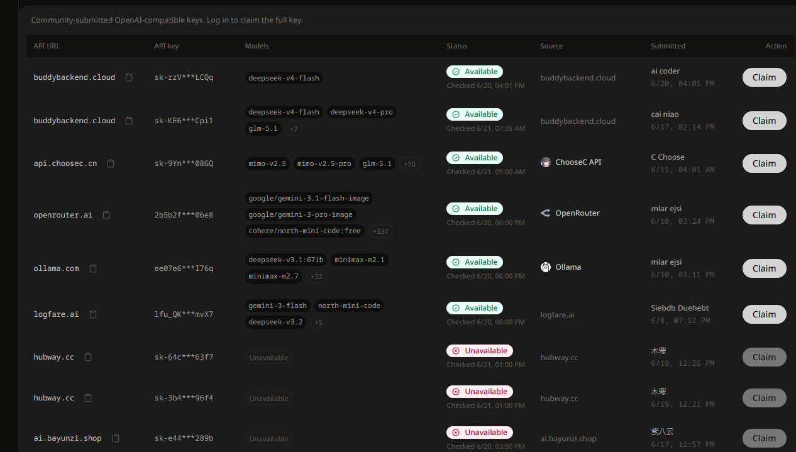
Task: Click submitter name ai coder
Action: tap(665, 71)
